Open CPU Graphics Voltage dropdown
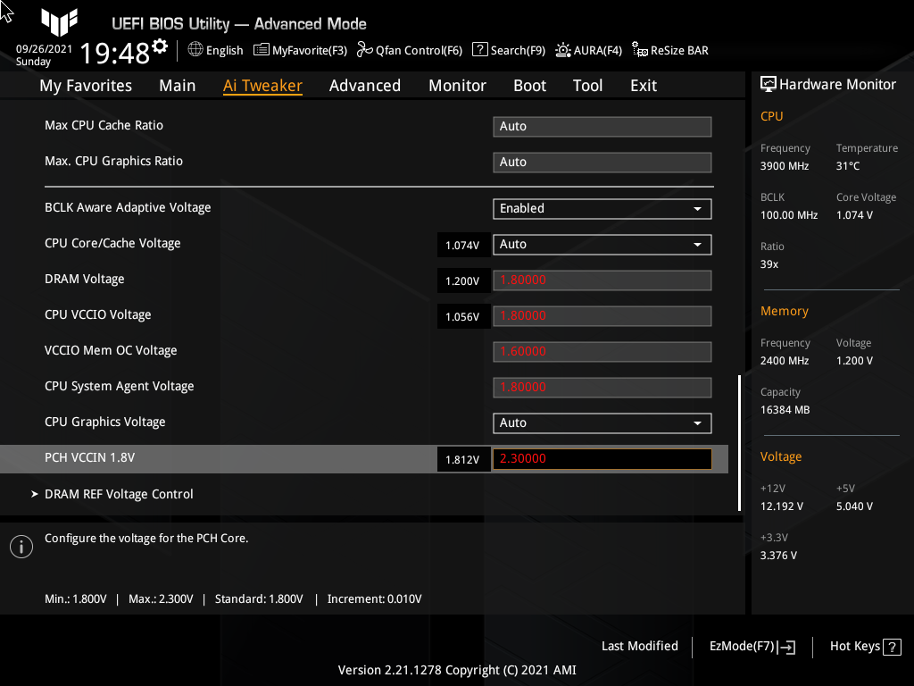This screenshot has height=686, width=914. (x=602, y=422)
